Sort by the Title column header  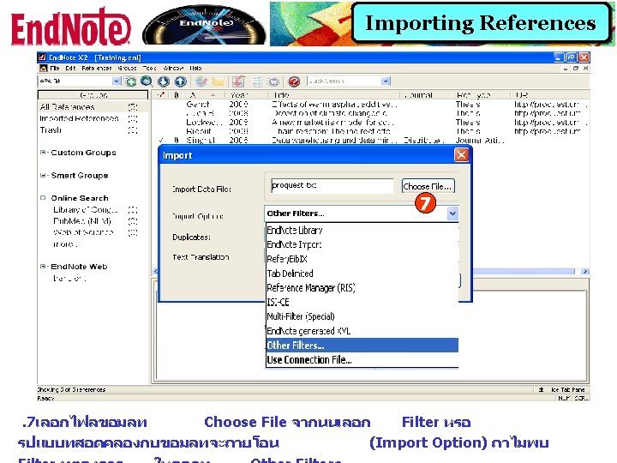333,95
